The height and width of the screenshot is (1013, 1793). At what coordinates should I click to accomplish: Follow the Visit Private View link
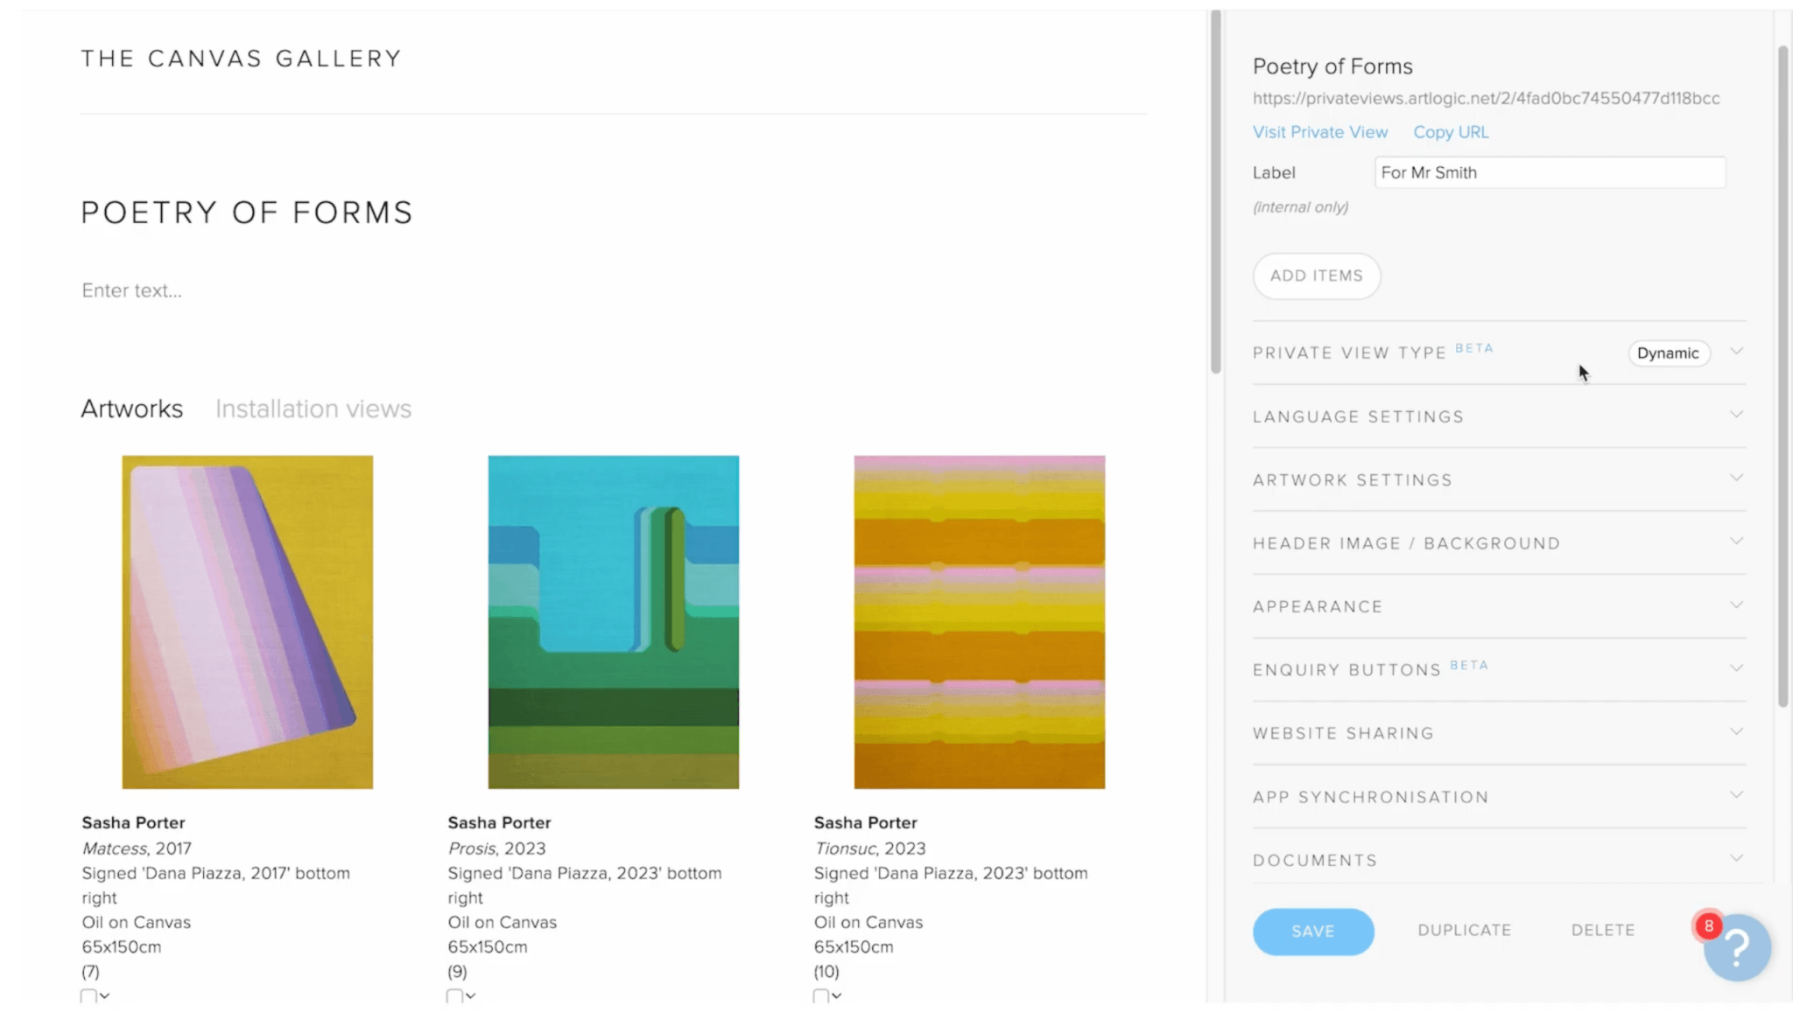tap(1319, 132)
